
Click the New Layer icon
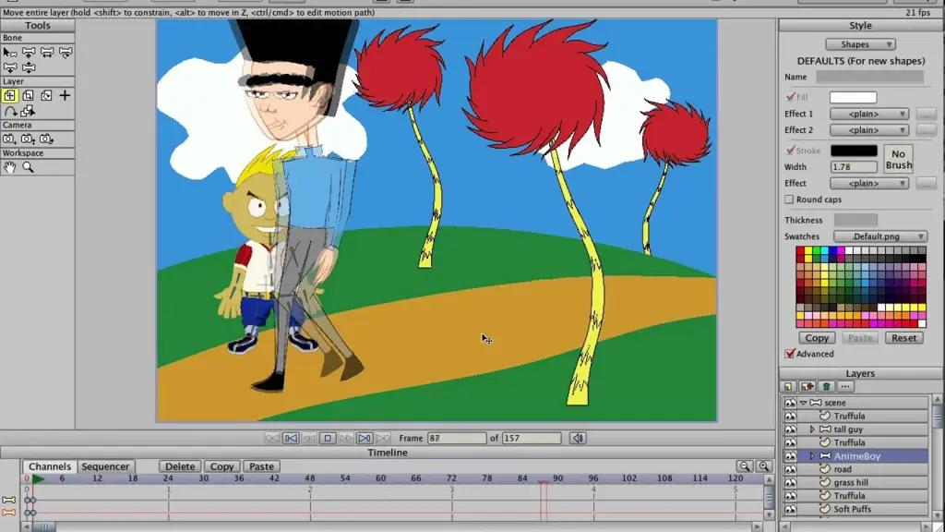click(788, 387)
